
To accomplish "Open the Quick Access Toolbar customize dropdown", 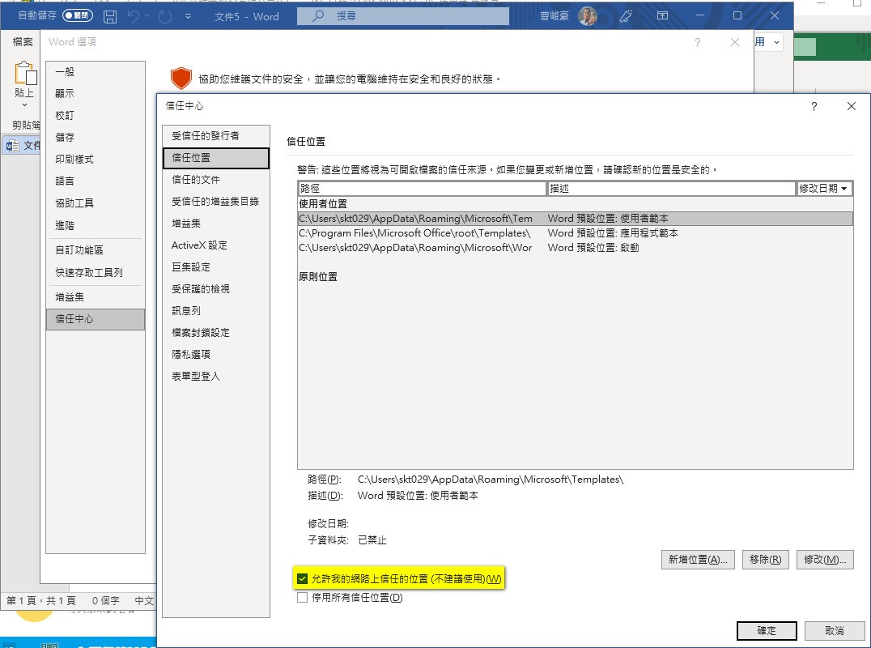I will (189, 16).
